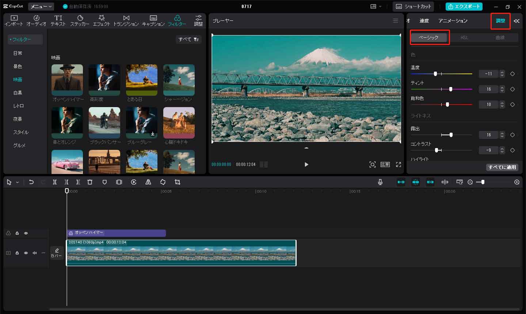Image resolution: width=526 pixels, height=314 pixels.
Task: Toggle lock on the filter track
Action: coord(17,233)
